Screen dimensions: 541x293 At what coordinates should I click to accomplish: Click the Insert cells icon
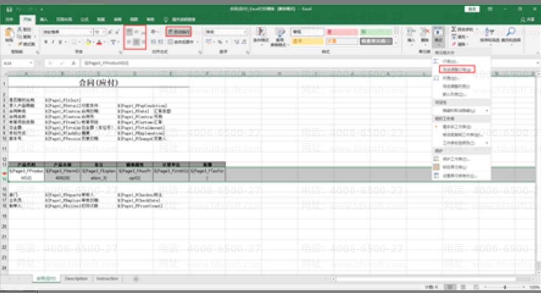[410, 33]
